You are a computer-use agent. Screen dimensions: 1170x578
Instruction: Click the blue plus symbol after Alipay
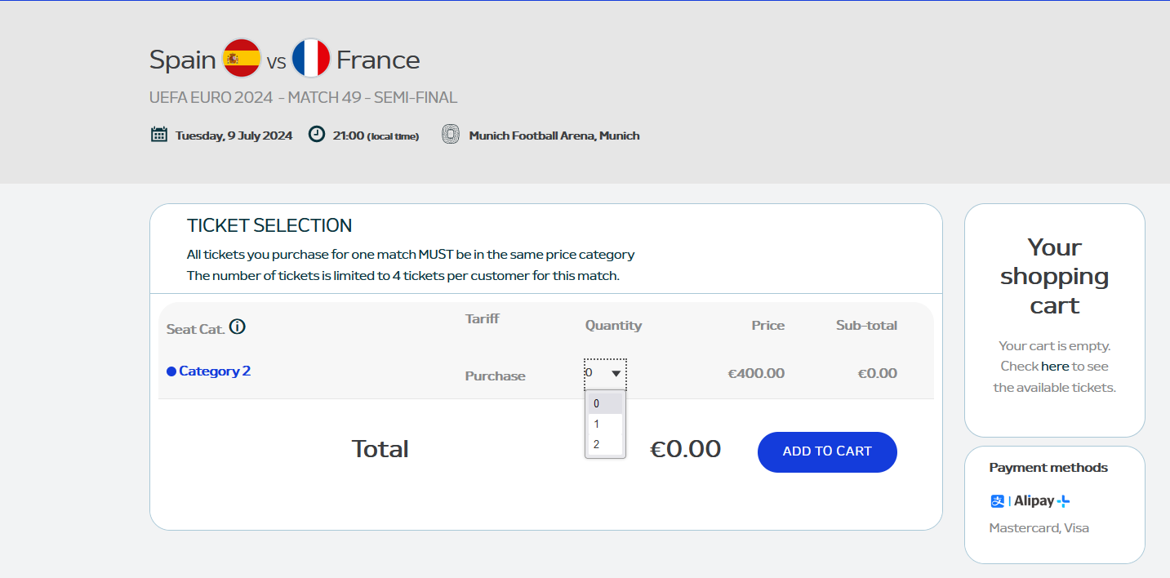(1063, 501)
